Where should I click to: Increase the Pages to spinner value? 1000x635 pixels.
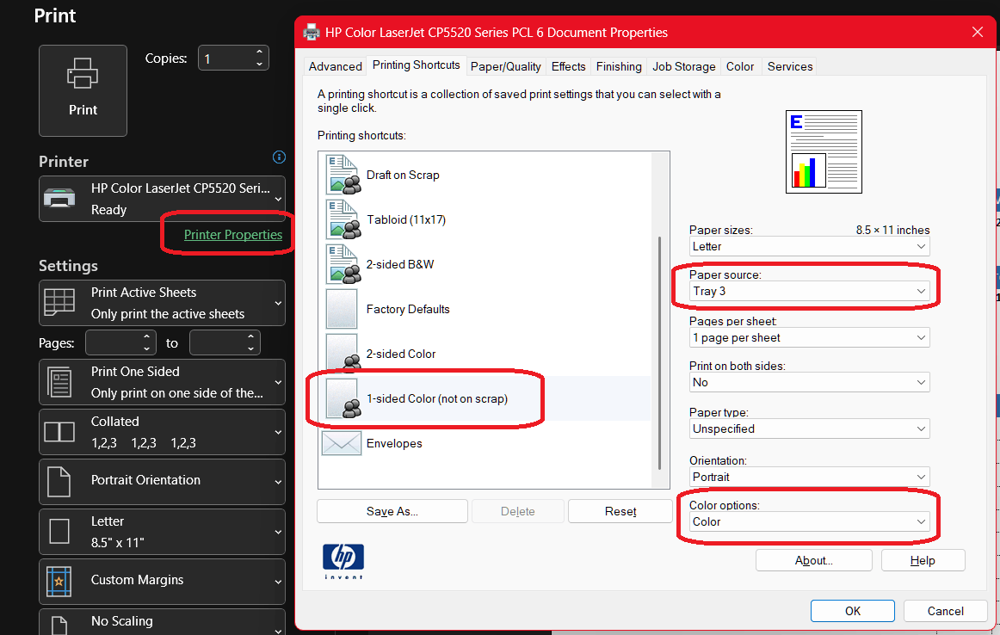coord(251,336)
